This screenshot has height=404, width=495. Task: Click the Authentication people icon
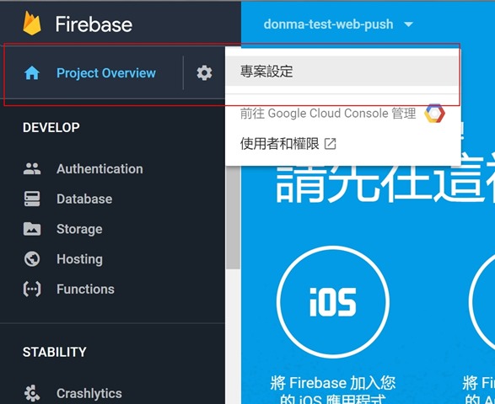coord(32,168)
